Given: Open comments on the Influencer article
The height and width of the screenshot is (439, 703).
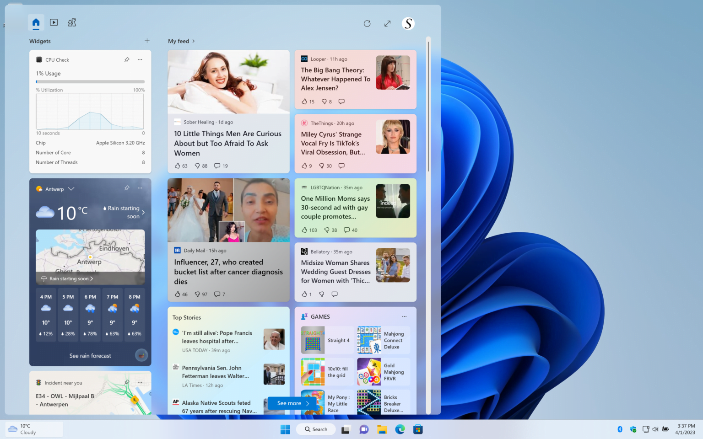Looking at the screenshot, I should coord(218,294).
